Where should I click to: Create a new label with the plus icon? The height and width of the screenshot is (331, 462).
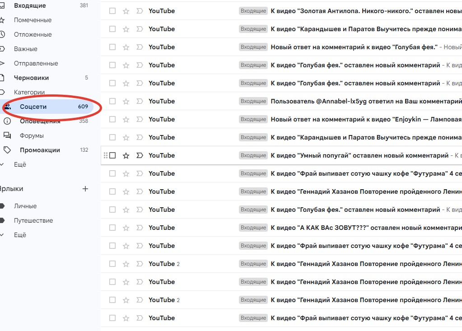(x=85, y=189)
